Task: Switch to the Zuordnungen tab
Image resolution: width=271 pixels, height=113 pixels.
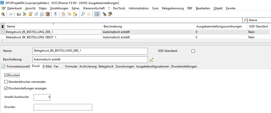Action: point(125,66)
